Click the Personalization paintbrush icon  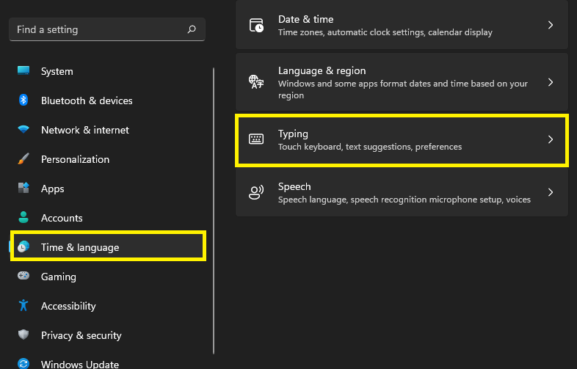click(23, 159)
